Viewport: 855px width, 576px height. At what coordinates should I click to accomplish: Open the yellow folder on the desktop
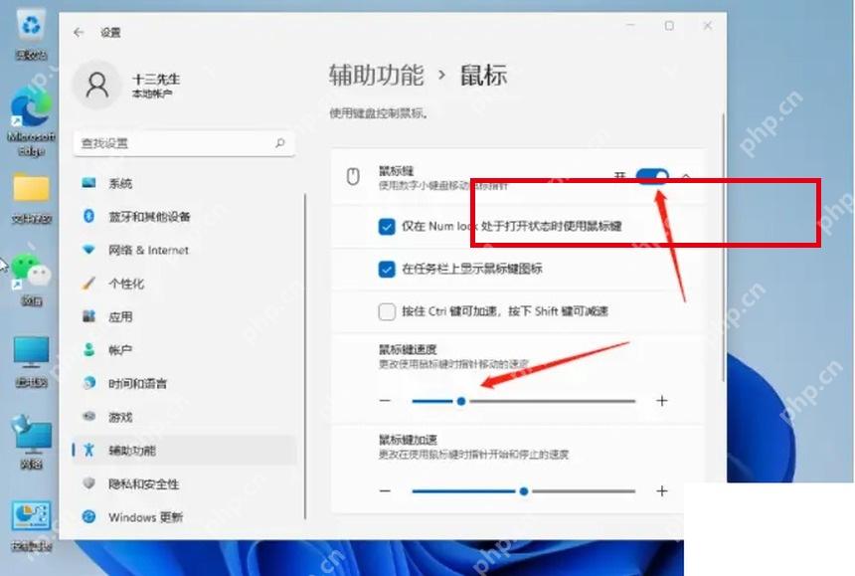[31, 199]
